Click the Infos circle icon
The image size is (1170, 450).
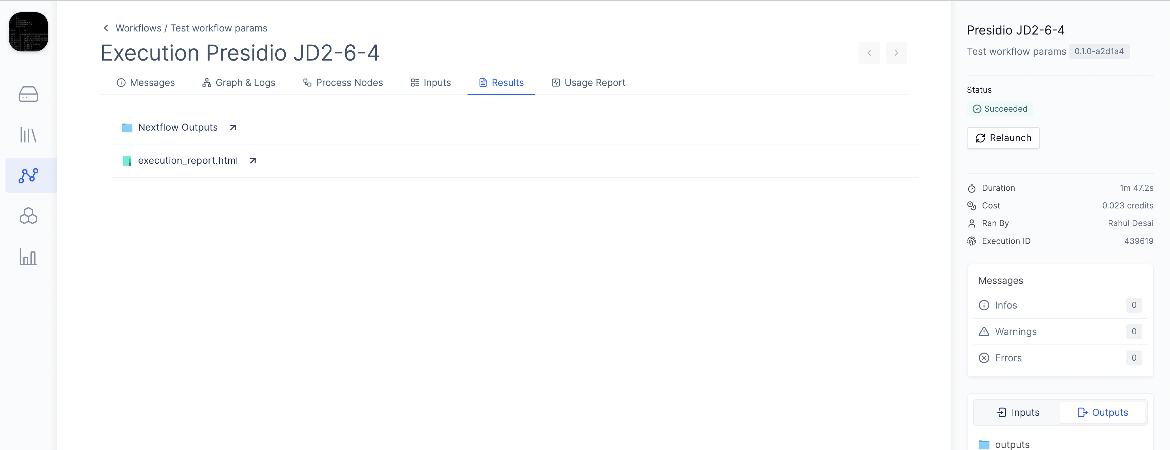point(984,305)
